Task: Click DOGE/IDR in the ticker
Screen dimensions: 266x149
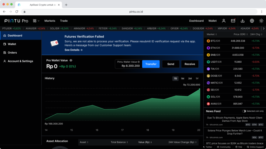Action: 203,28
